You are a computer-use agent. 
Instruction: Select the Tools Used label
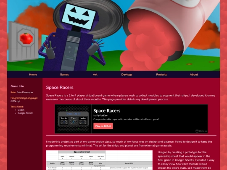tap(17, 107)
